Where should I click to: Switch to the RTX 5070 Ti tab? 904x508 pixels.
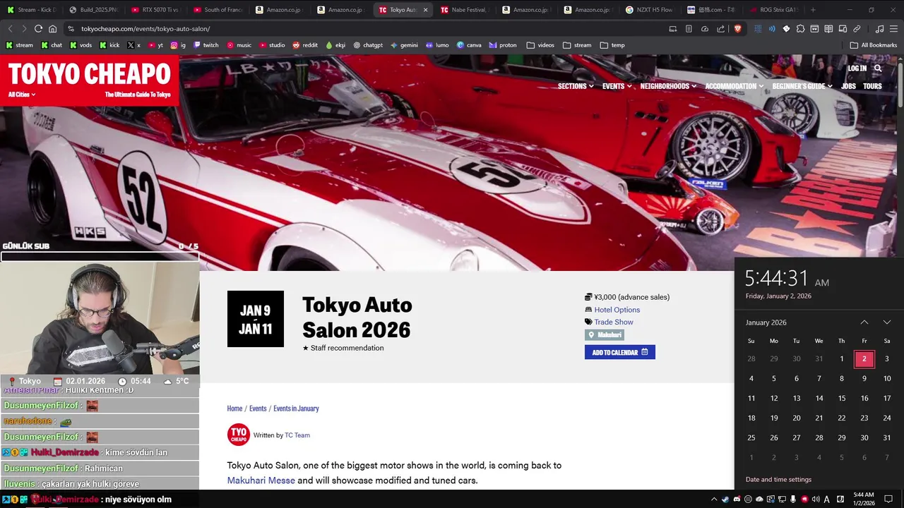(x=155, y=10)
